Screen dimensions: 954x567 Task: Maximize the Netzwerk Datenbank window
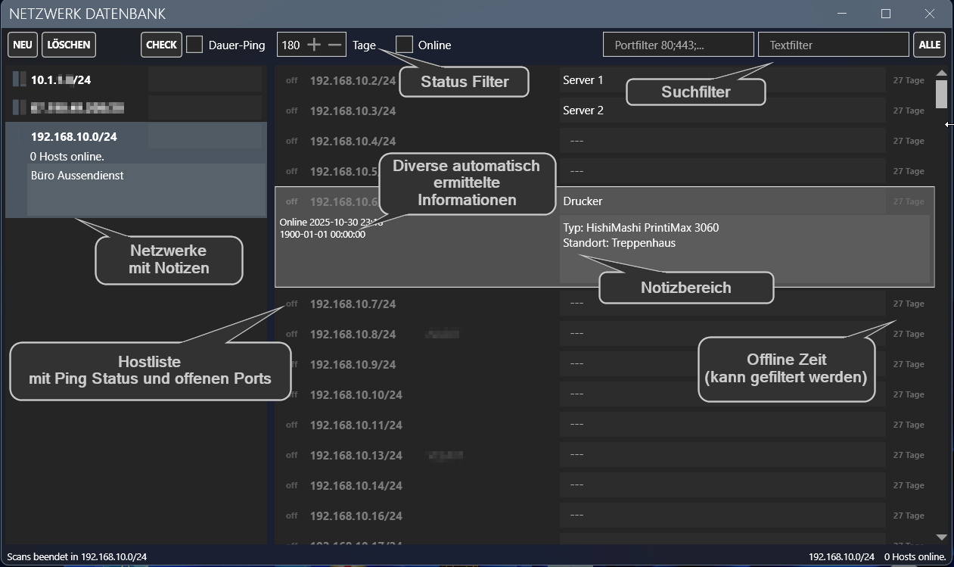click(886, 14)
